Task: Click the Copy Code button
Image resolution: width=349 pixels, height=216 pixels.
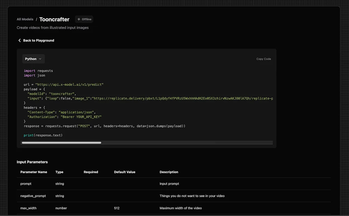Action: [x=263, y=59]
